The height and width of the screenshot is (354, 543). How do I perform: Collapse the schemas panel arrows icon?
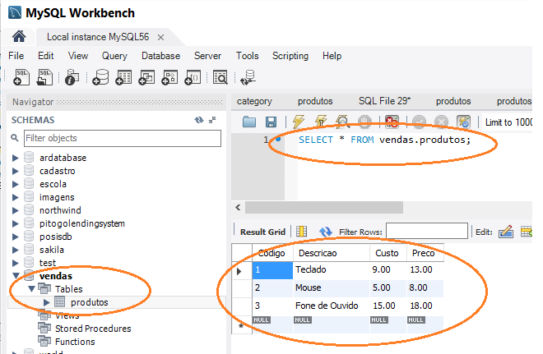(212, 120)
